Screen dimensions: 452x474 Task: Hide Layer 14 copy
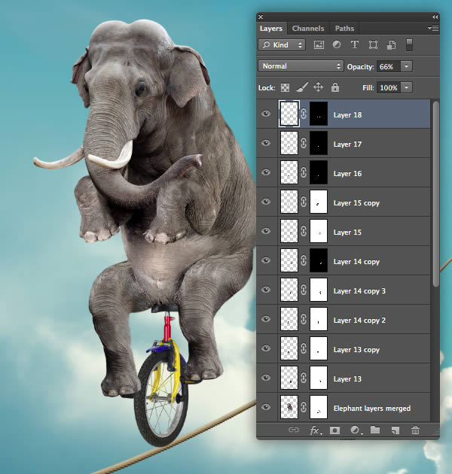266,260
